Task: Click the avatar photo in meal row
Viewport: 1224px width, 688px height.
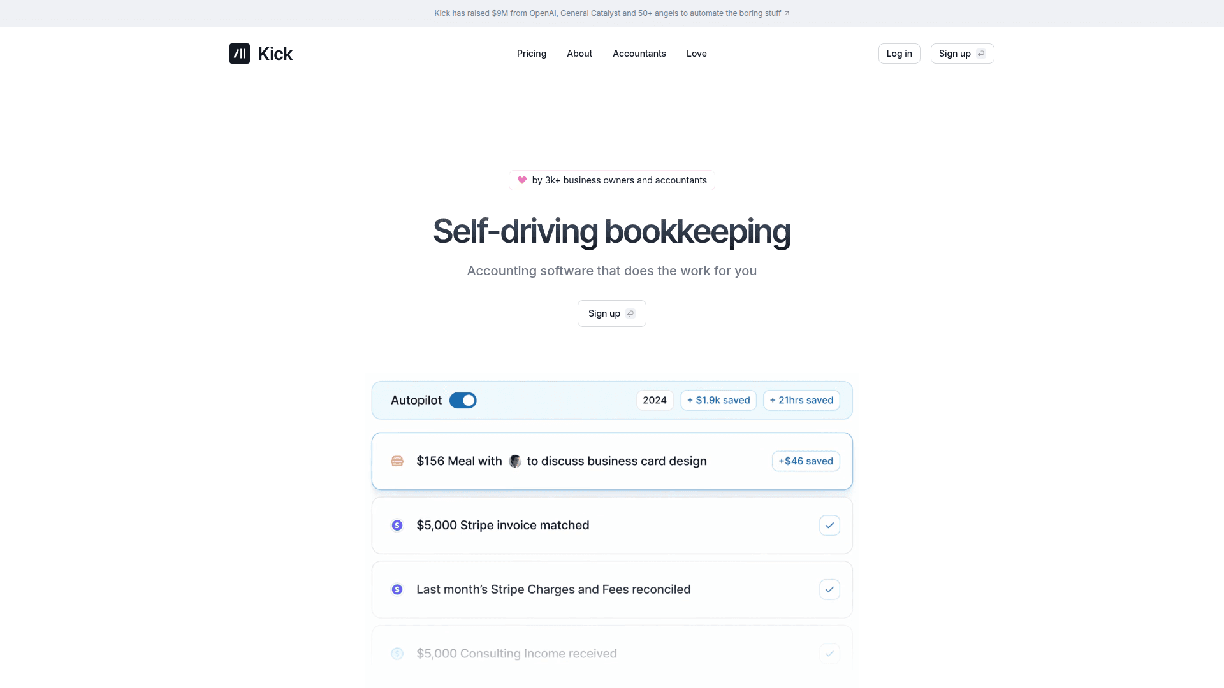Action: [x=515, y=461]
